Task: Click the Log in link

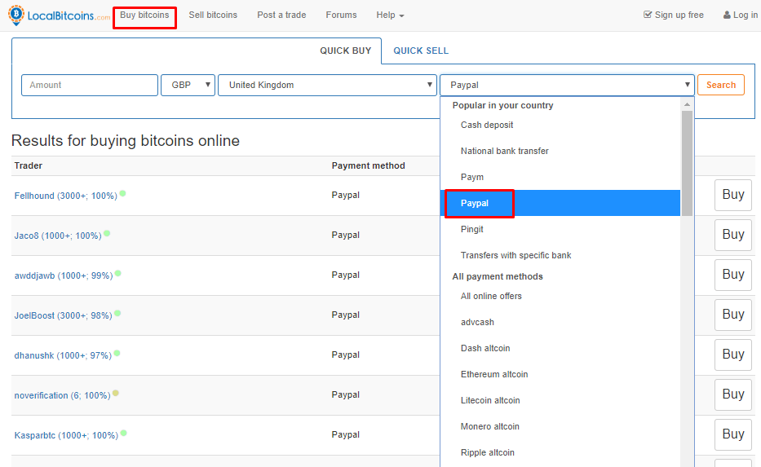Action: (741, 15)
